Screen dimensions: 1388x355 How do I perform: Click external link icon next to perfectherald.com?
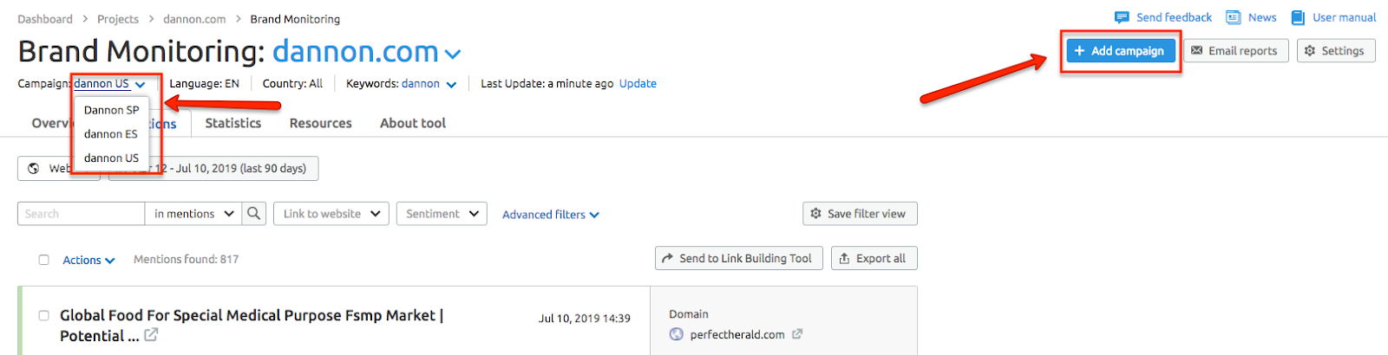(797, 334)
